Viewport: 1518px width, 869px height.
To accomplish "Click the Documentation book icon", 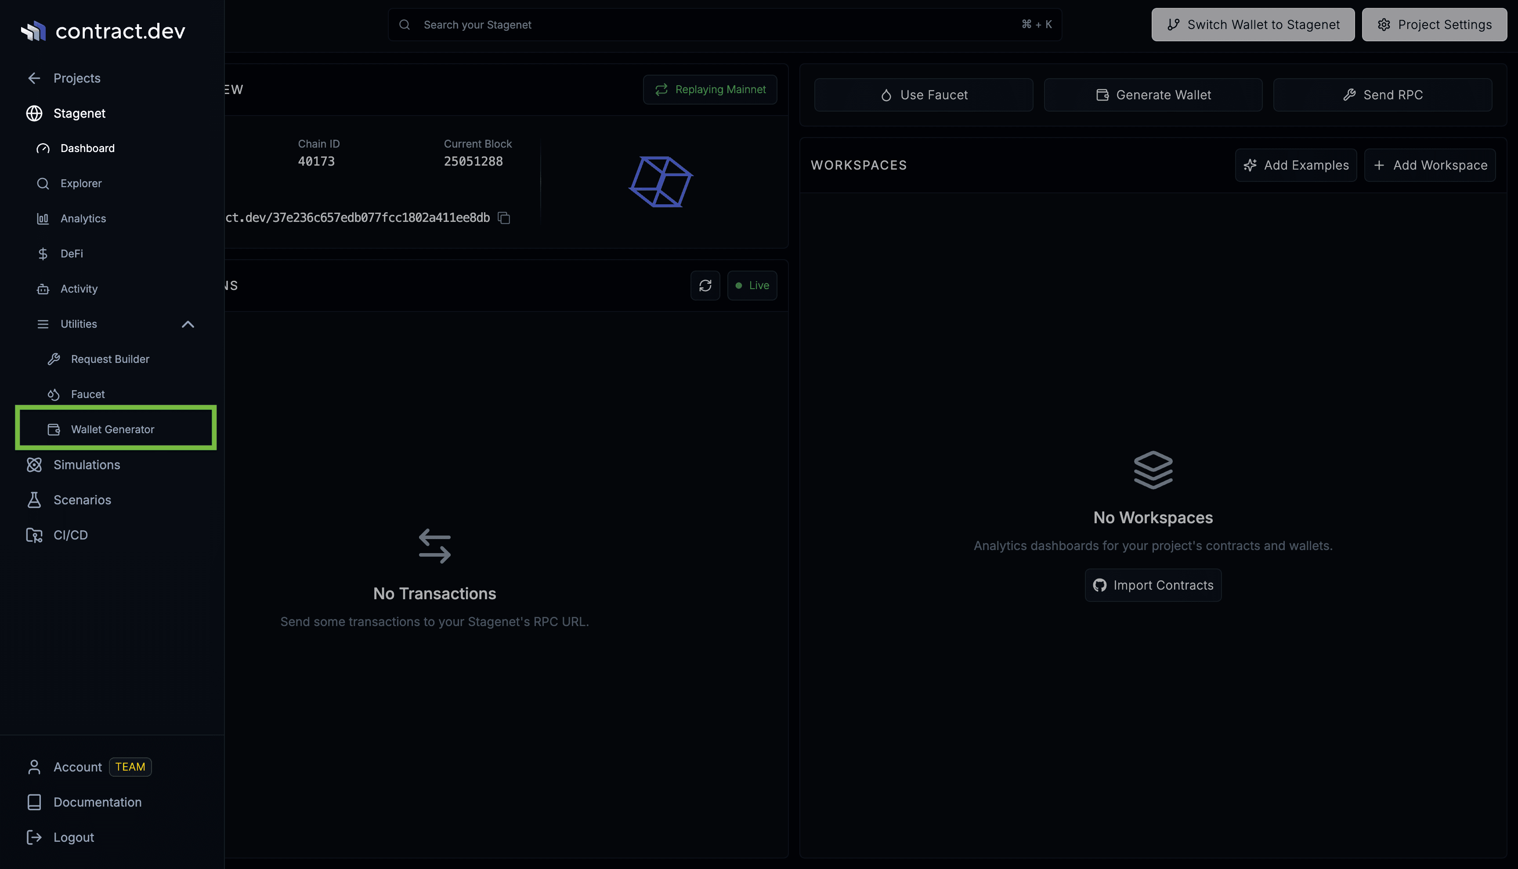I will 34,802.
